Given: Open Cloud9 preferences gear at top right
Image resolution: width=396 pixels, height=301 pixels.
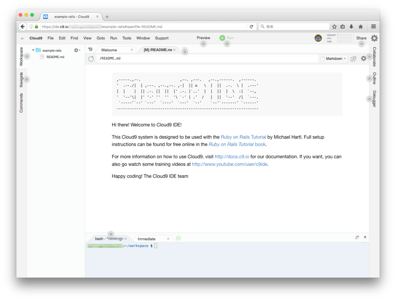Looking at the screenshot, I should coord(374,38).
